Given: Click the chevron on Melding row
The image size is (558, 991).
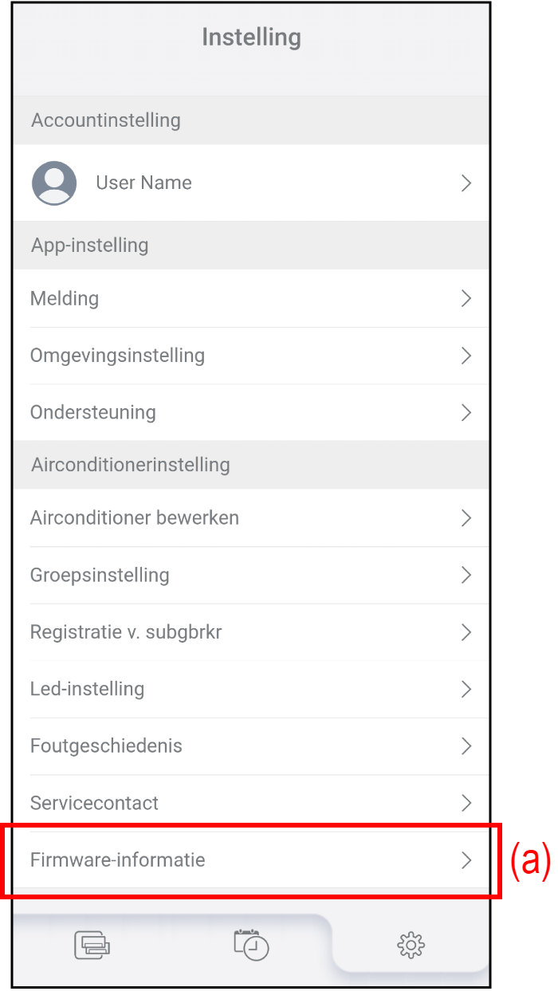Looking at the screenshot, I should pos(466,299).
